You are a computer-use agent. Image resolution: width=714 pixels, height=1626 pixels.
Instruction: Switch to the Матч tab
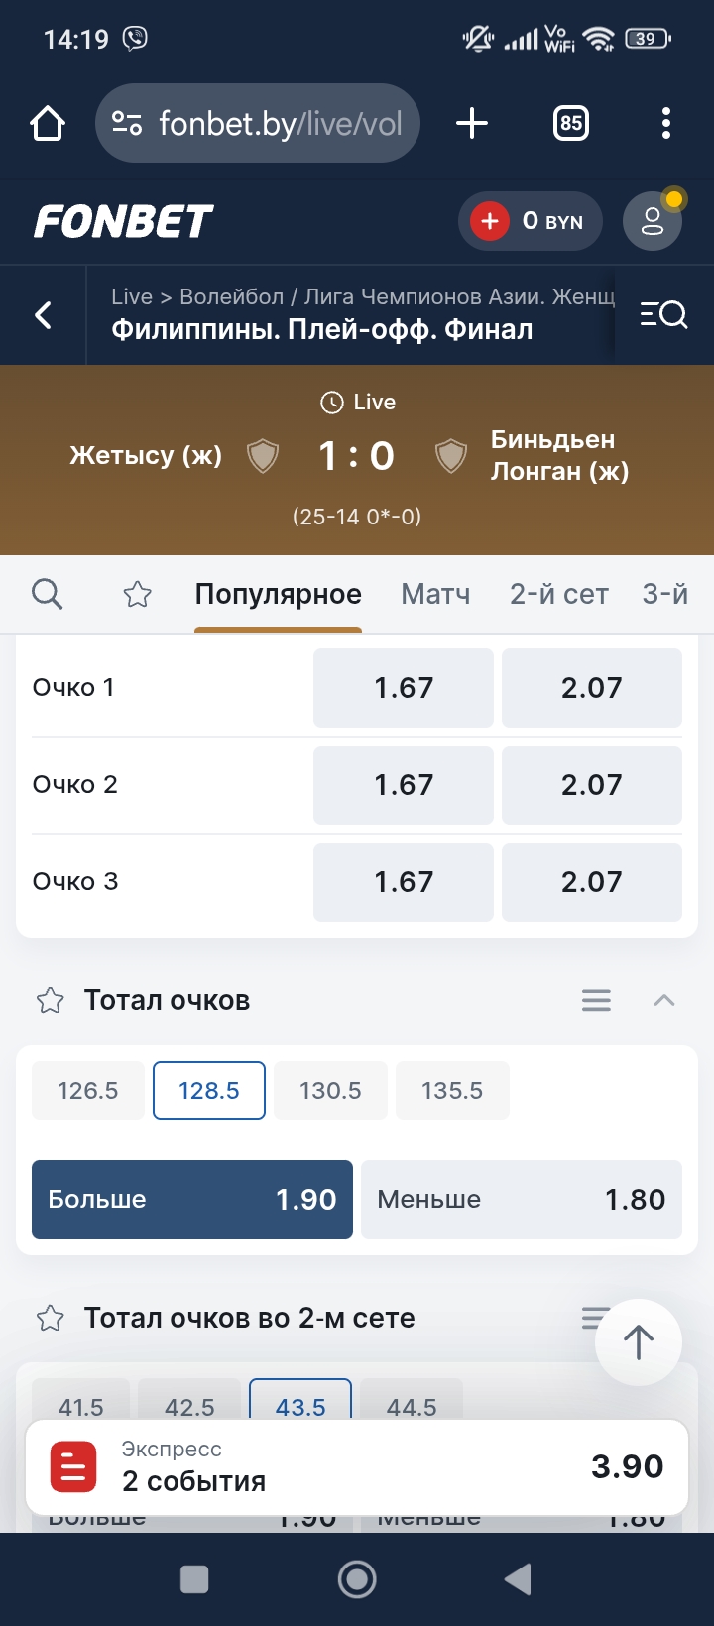(435, 594)
